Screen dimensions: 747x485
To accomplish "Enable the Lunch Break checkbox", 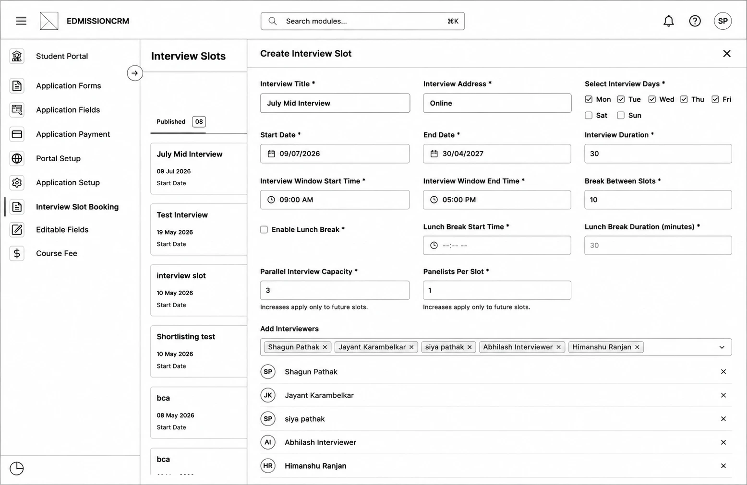I will pyautogui.click(x=264, y=230).
